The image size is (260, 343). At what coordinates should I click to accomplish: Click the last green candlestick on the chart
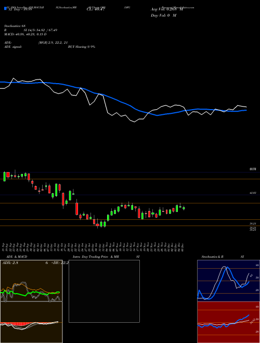coord(184,208)
